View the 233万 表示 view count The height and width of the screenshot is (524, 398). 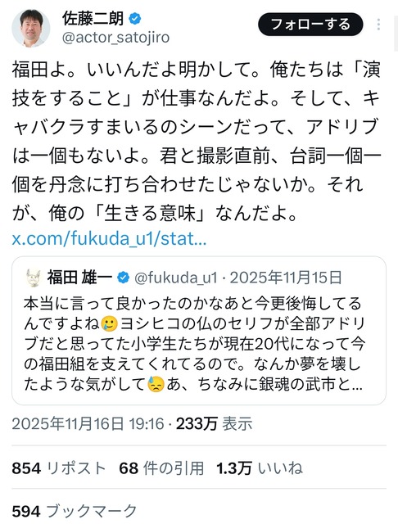click(215, 423)
